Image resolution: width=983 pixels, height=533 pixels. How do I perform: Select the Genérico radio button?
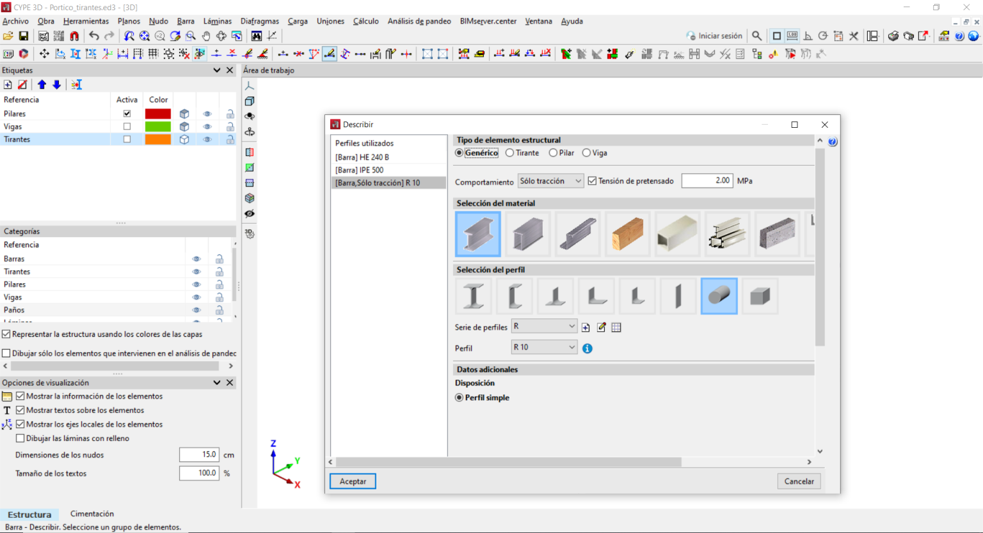[x=459, y=153]
